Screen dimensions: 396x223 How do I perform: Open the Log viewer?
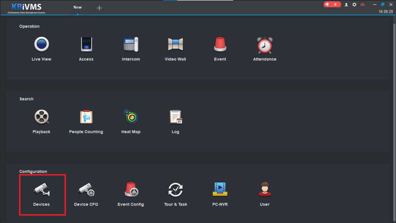(x=175, y=117)
